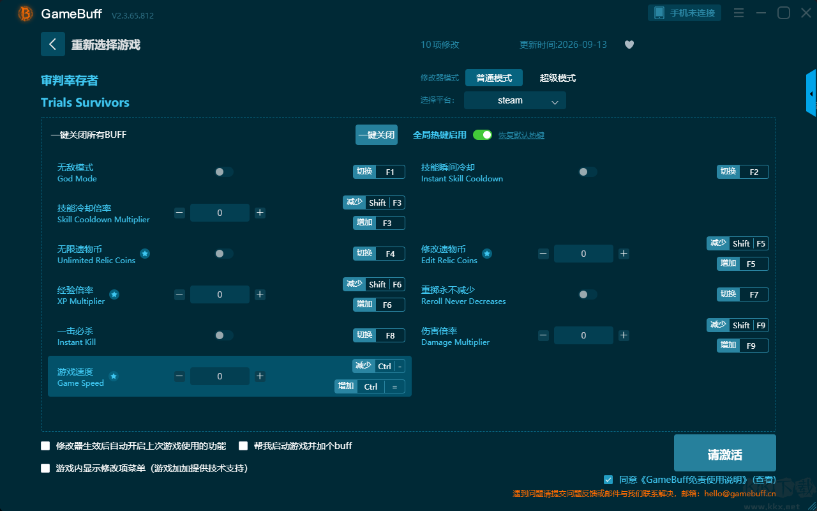The image size is (817, 511).
Task: Click the 手机未连接 phone status button
Action: (685, 13)
